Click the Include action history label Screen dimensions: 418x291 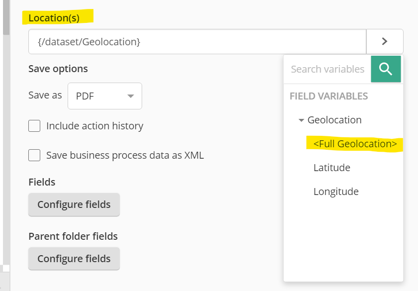coord(94,126)
